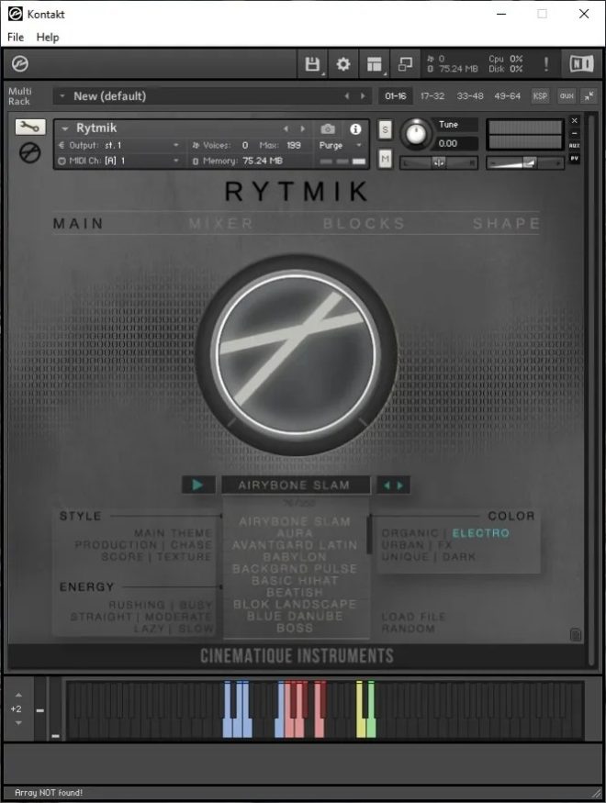Viewport: 606px width, 803px height.
Task: Click the NI logo icon
Action: point(581,64)
